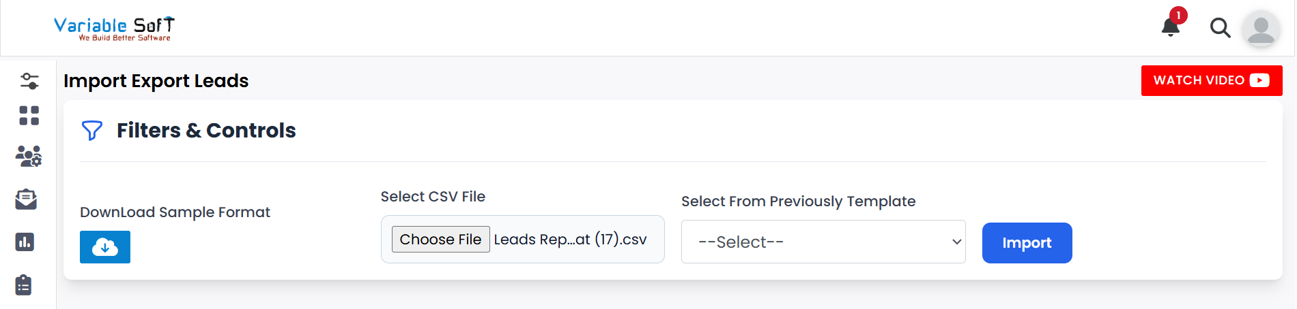1297x309 pixels.
Task: Click the Select CSV File label
Action: pyautogui.click(x=433, y=197)
